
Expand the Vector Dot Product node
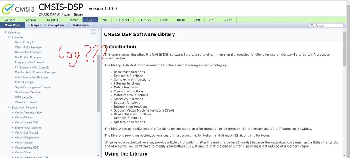click(x=13, y=132)
